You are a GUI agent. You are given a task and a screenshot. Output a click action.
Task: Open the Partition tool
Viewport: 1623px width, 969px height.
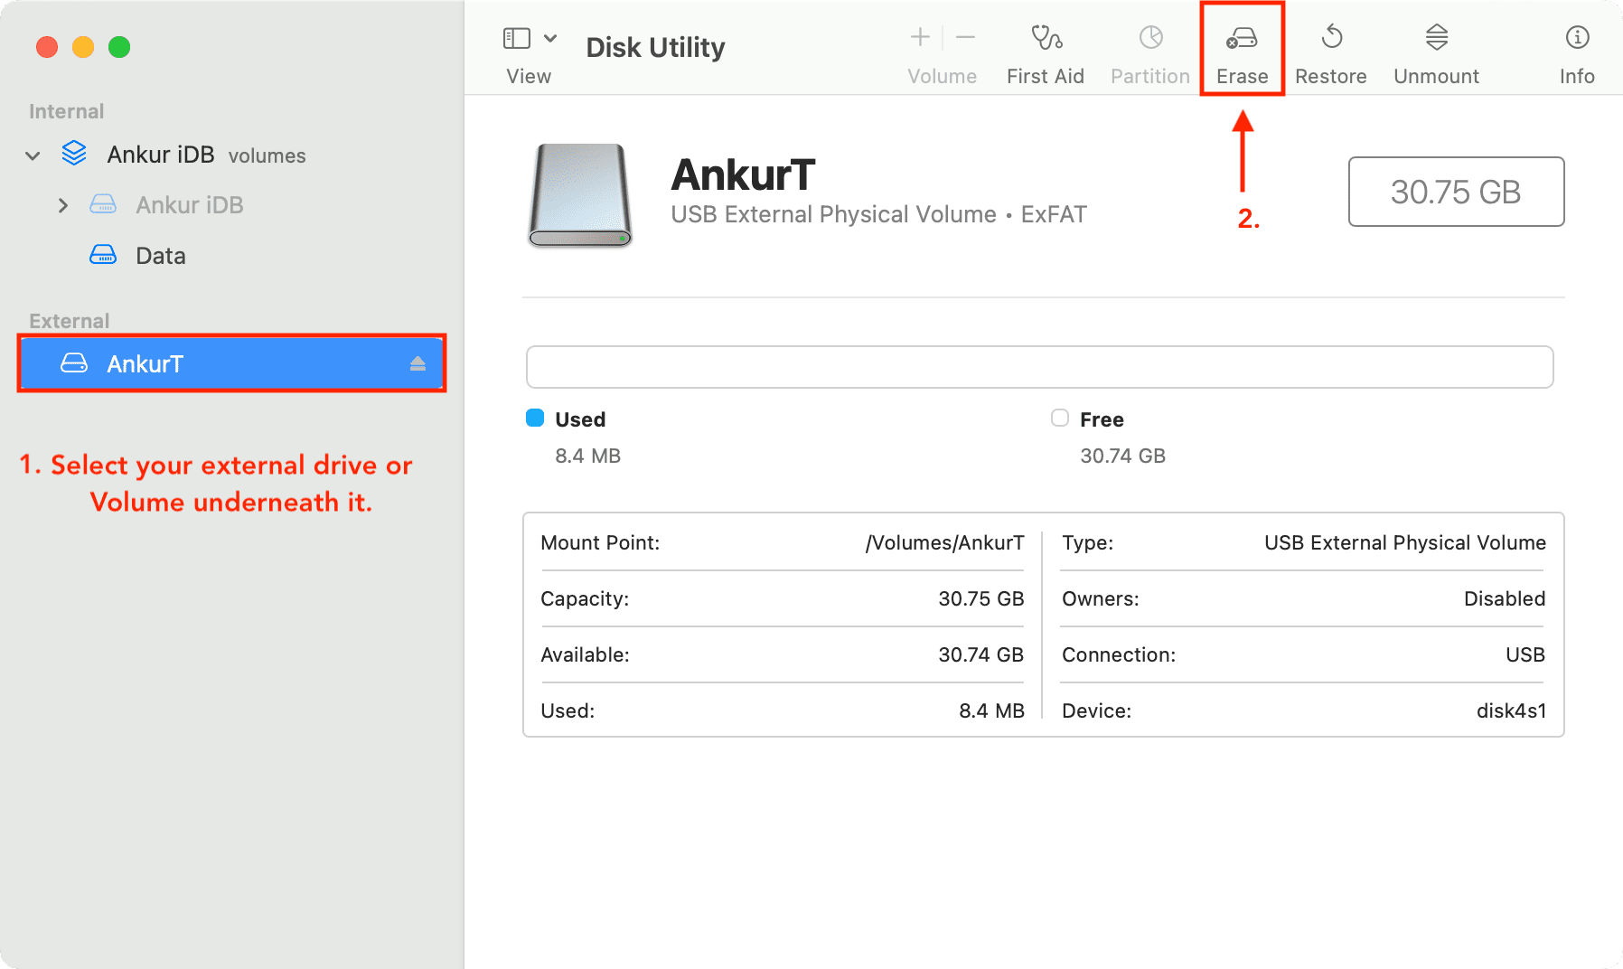coord(1150,54)
